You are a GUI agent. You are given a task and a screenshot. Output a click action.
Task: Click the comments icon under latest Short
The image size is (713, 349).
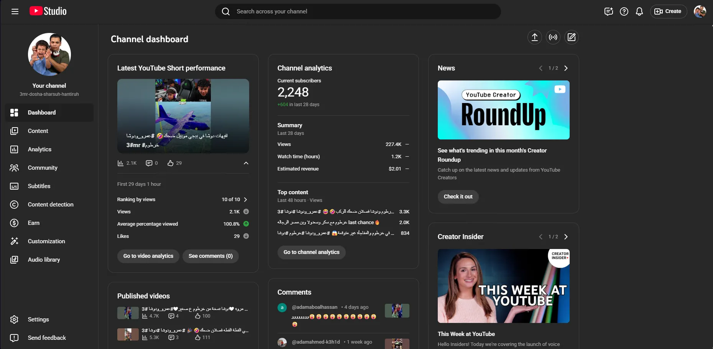pyautogui.click(x=149, y=163)
